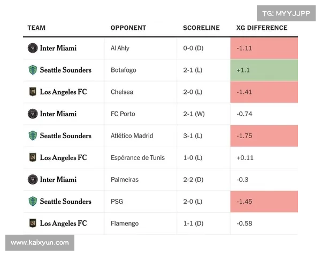Click the Seattle Sounders crest in the PSG row
Screen dimensions: 321x256
33,201
